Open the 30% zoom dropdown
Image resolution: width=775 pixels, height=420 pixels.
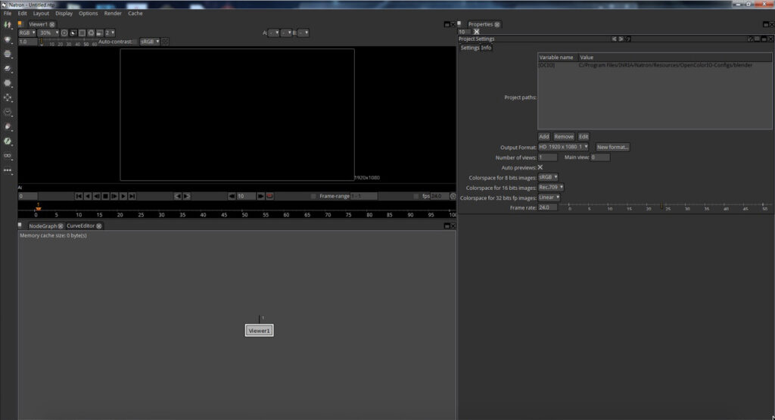point(49,33)
